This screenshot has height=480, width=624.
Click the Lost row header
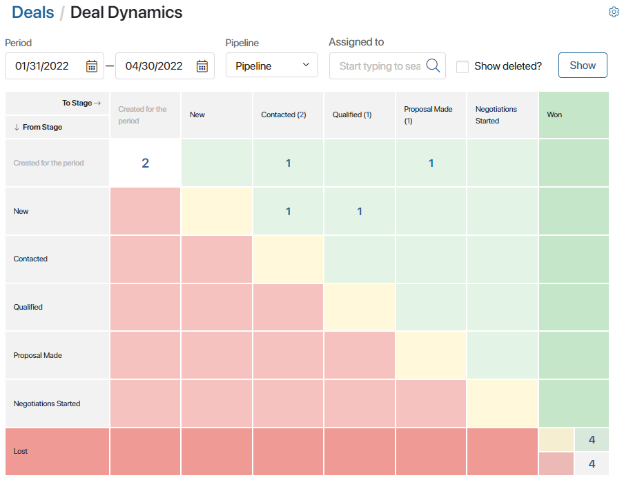(57, 451)
